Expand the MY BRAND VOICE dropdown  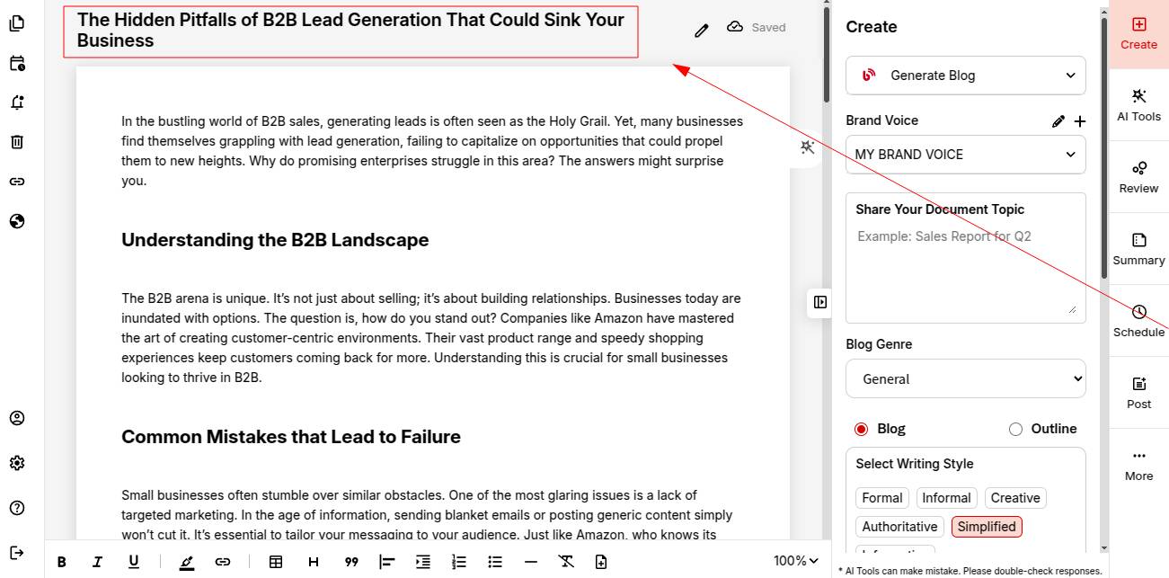[965, 155]
